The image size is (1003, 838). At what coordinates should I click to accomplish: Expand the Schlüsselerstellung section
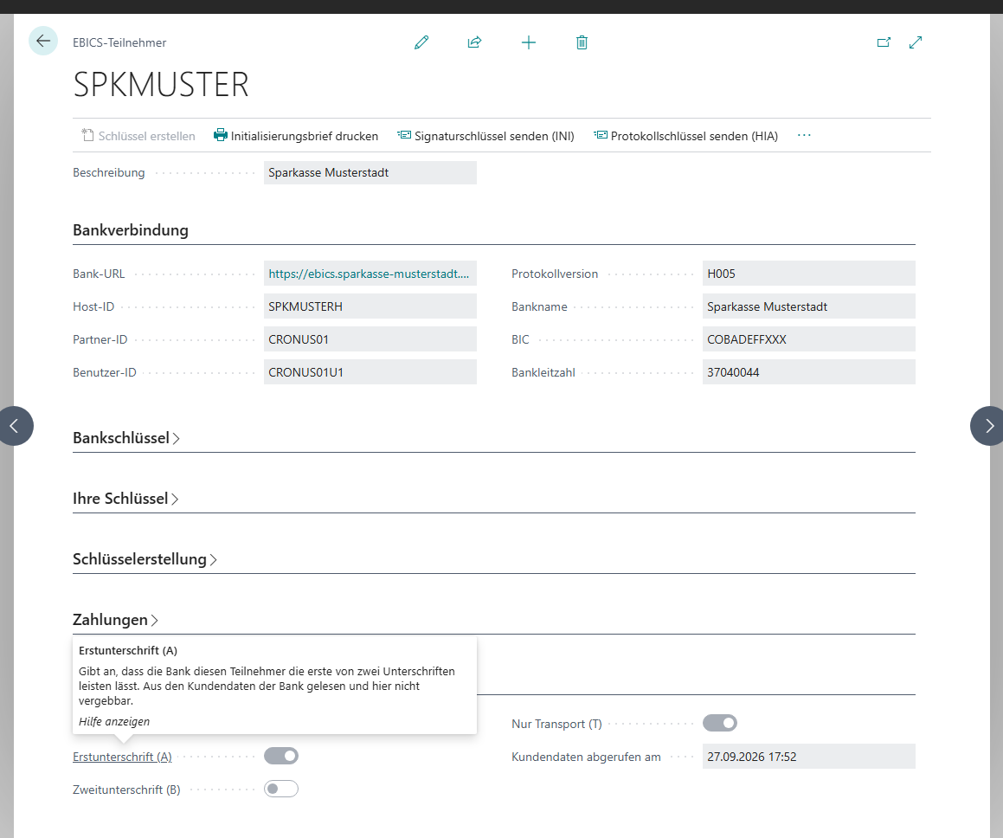145,559
